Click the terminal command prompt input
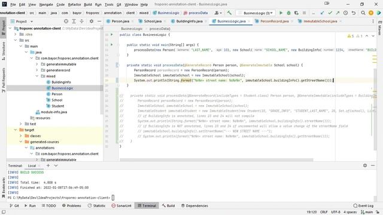This screenshot has height=215, width=383. coord(113,198)
